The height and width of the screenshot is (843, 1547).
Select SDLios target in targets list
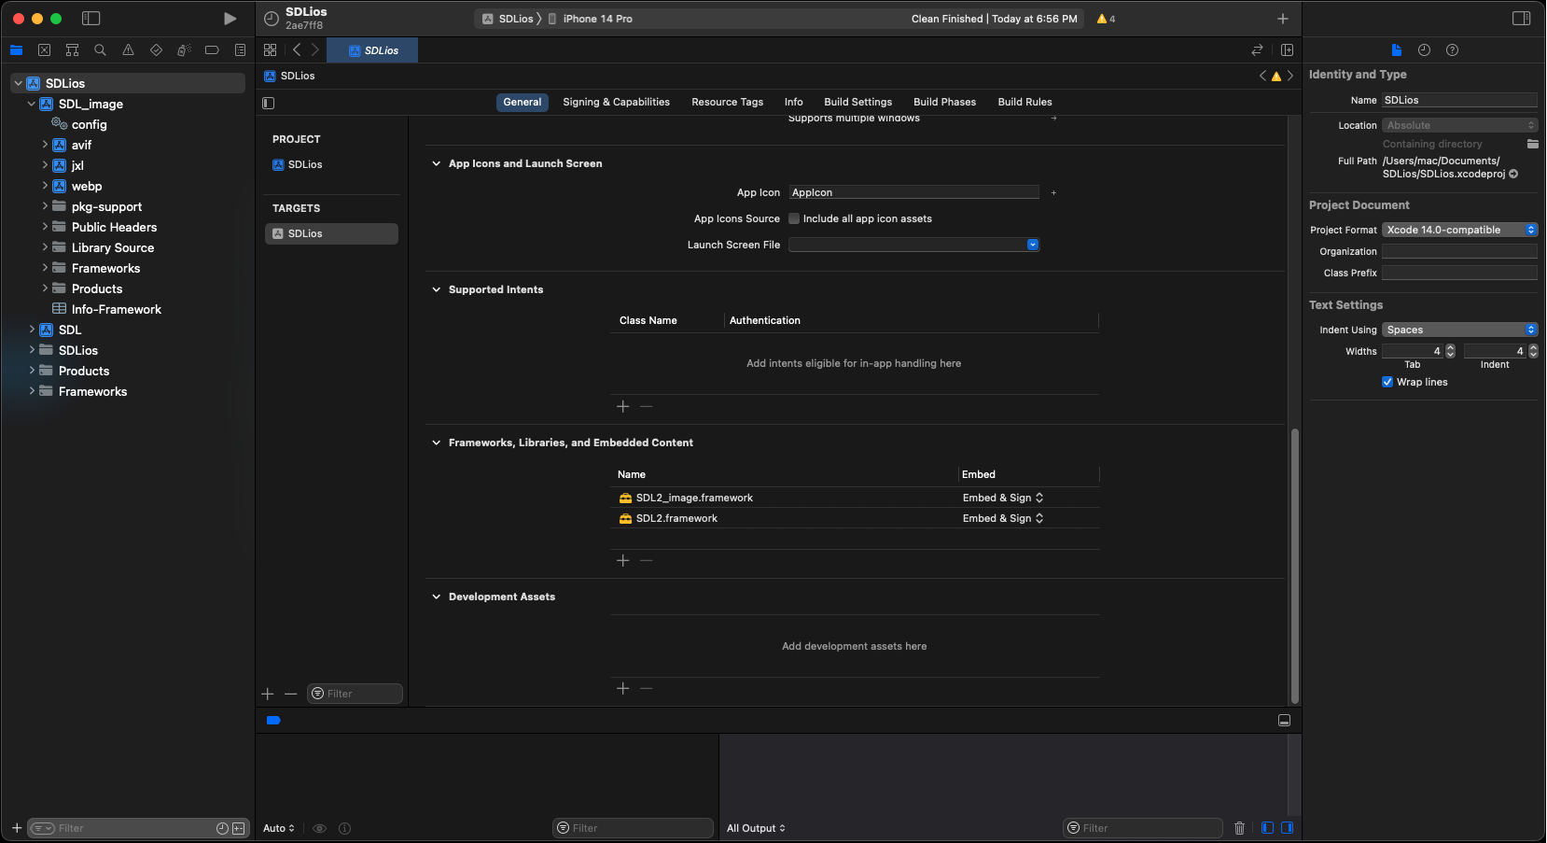pos(331,233)
